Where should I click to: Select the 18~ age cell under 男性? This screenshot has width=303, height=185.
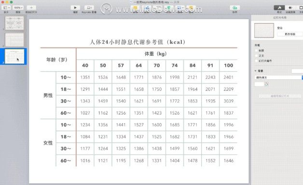pyautogui.click(x=66, y=89)
